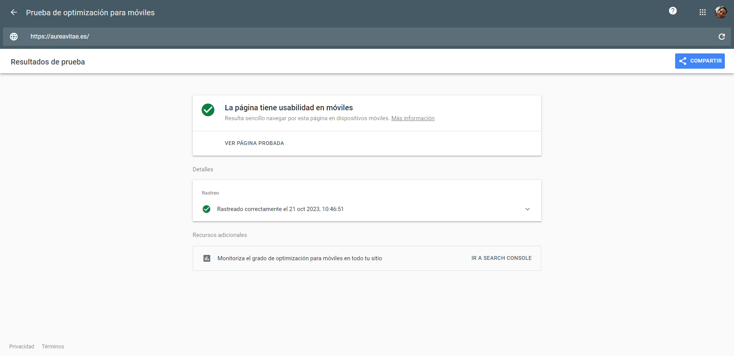Click IR A SEARCH CONSOLE
This screenshot has height=356, width=734.
(502, 258)
